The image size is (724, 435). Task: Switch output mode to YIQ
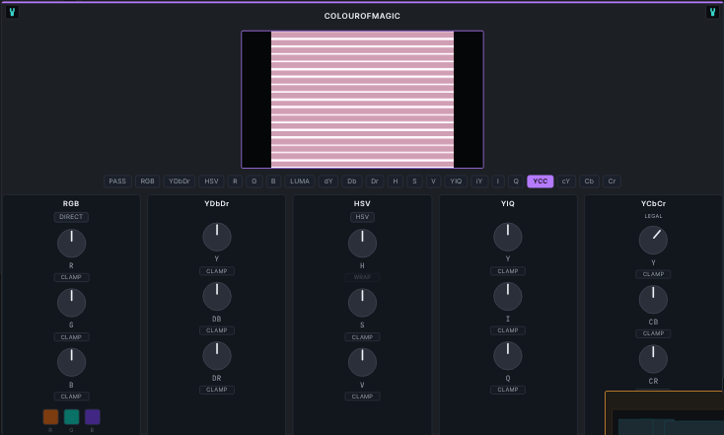coord(456,181)
